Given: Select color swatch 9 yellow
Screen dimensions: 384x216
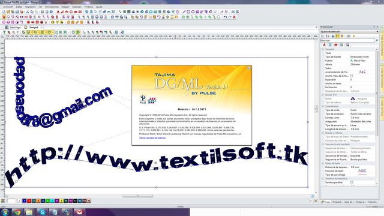Looking at the screenshot, I should coord(61,201).
